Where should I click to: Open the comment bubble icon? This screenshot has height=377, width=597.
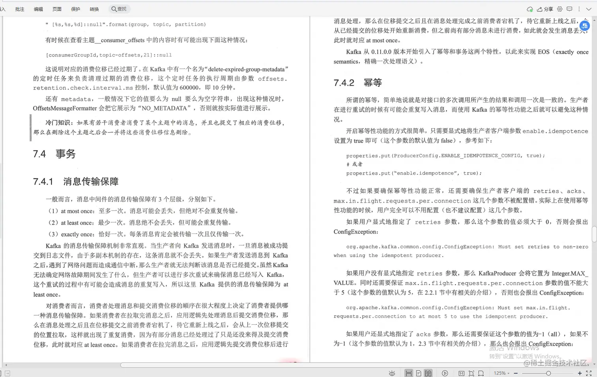pyautogui.click(x=569, y=9)
